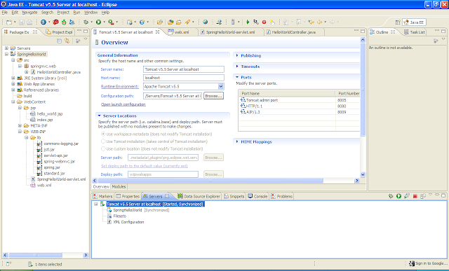Collapse the Server Locations section
Screen dimensions: 449x271
pyautogui.click(x=100, y=116)
